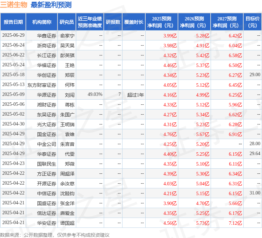Select the 49.03% accuracy cell

tap(95, 95)
